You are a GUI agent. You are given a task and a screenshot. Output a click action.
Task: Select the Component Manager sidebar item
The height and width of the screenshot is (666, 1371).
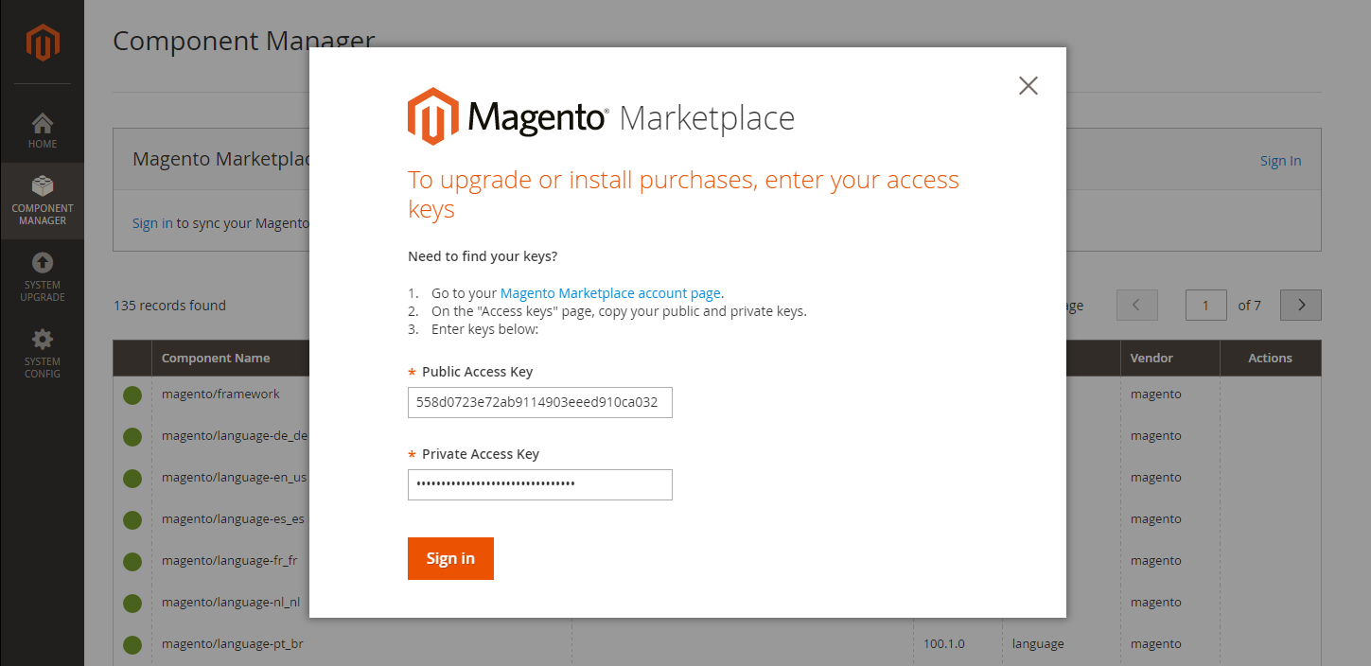point(42,200)
